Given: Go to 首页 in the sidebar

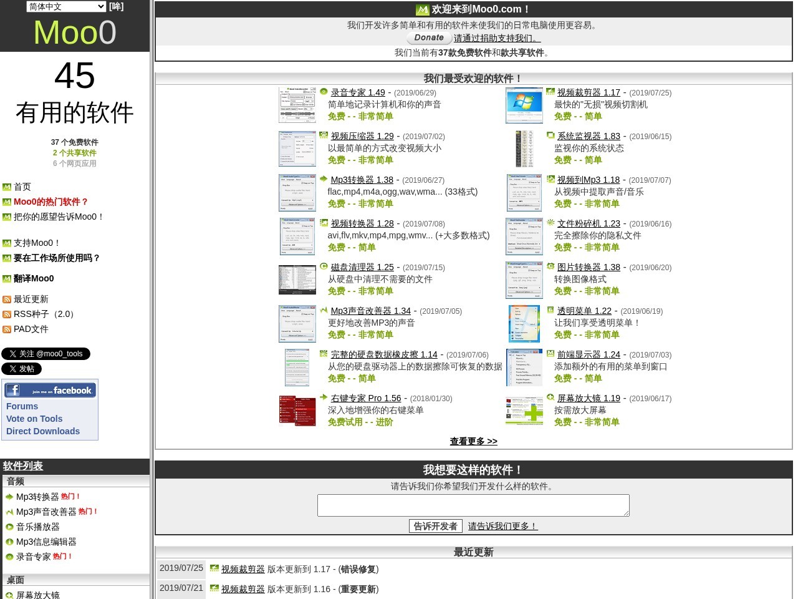Looking at the screenshot, I should tap(22, 187).
